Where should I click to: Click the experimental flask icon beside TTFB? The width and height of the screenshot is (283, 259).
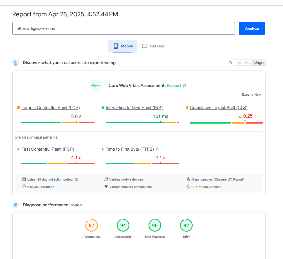[157, 149]
